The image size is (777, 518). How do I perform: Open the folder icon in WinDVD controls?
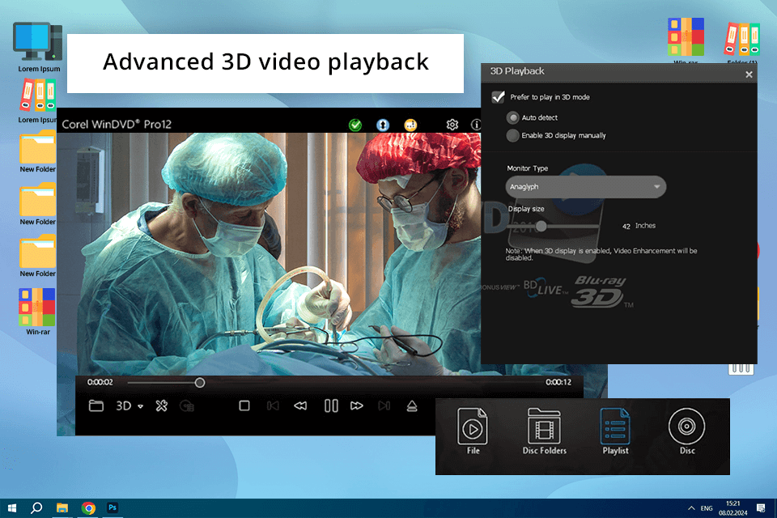(96, 406)
